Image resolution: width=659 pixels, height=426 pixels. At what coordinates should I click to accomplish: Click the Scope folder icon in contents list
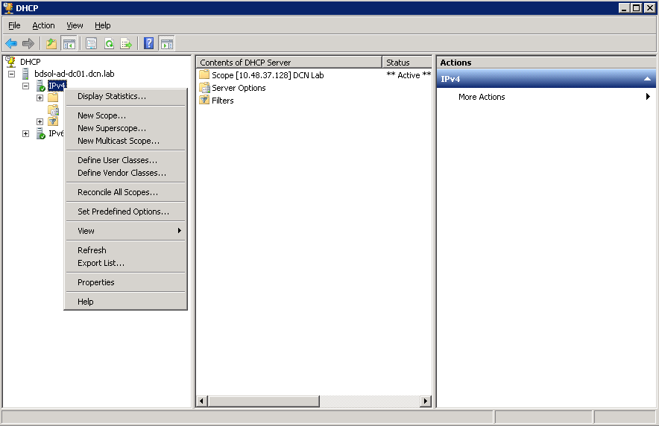[204, 75]
